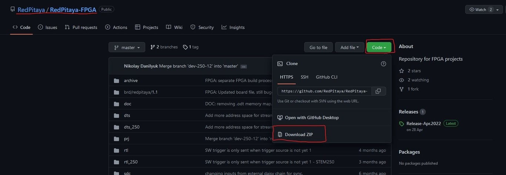This screenshot has height=175, width=506.
Task: Click the clone URL input field
Action: [324, 91]
